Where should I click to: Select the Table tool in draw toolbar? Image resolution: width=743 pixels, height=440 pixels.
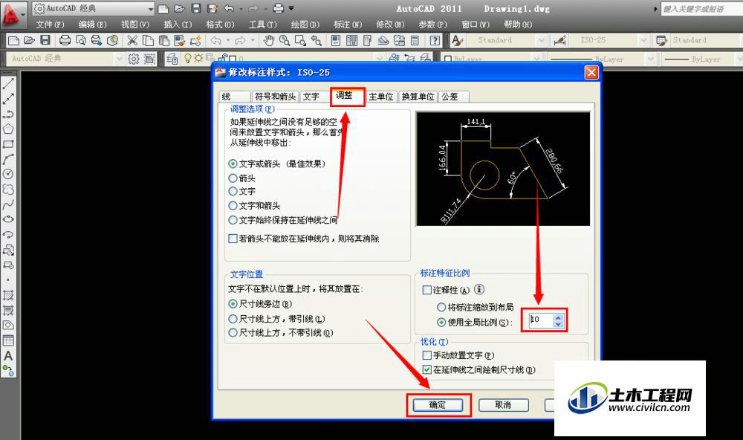[x=8, y=340]
